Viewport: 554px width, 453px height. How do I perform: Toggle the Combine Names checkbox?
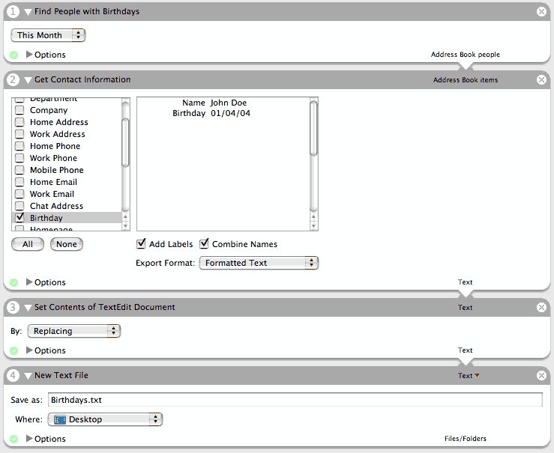pos(204,243)
